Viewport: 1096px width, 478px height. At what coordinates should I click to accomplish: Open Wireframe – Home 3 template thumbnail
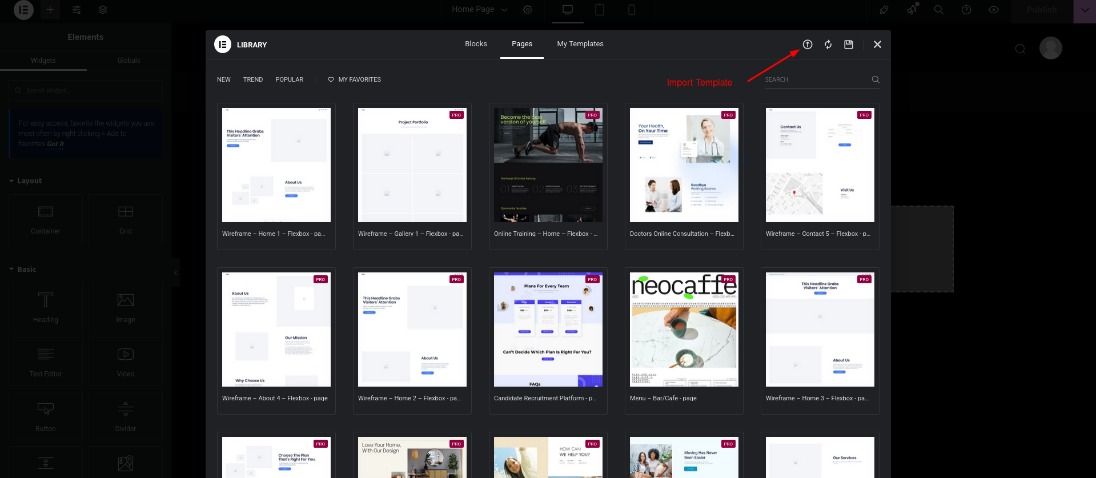coord(820,330)
